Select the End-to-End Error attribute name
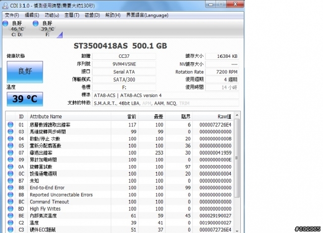 (47, 188)
